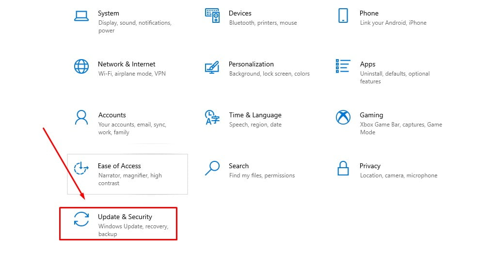
Task: Click 'Xbox Game Bar, captures, Game Mode' text
Action: click(x=401, y=128)
